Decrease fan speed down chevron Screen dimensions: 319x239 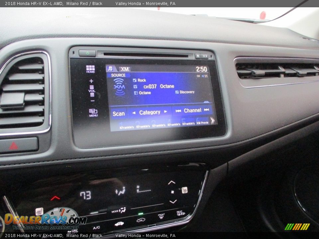(173, 201)
